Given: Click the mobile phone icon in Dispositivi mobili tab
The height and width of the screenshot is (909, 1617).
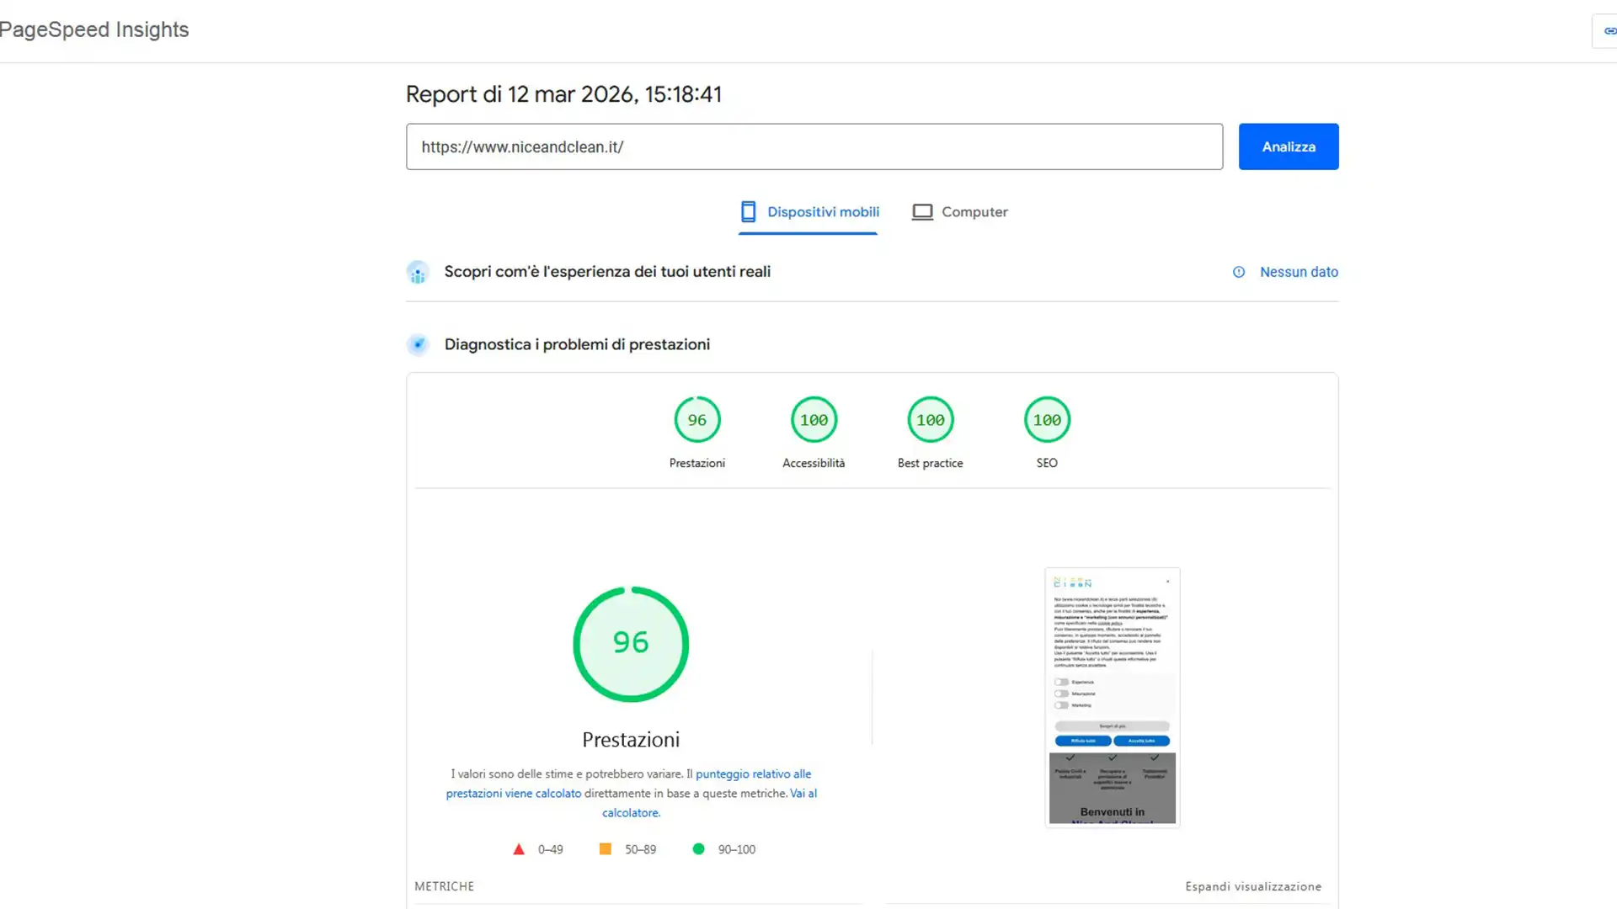Looking at the screenshot, I should tap(748, 211).
